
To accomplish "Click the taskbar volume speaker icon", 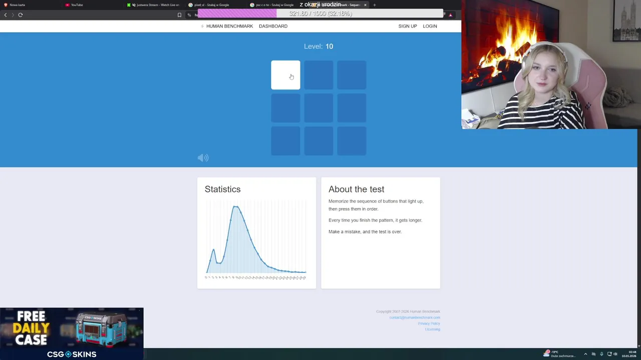I will 615,354.
